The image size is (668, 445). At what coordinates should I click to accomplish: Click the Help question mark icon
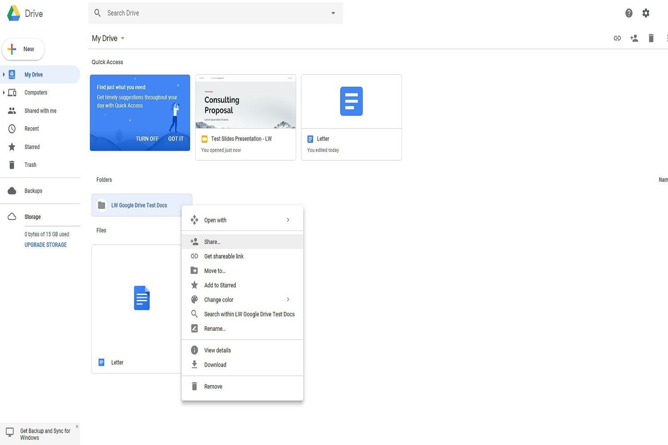[x=628, y=13]
